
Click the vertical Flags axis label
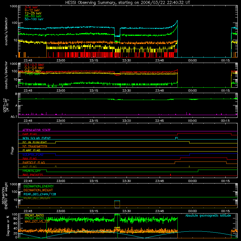(12, 150)
